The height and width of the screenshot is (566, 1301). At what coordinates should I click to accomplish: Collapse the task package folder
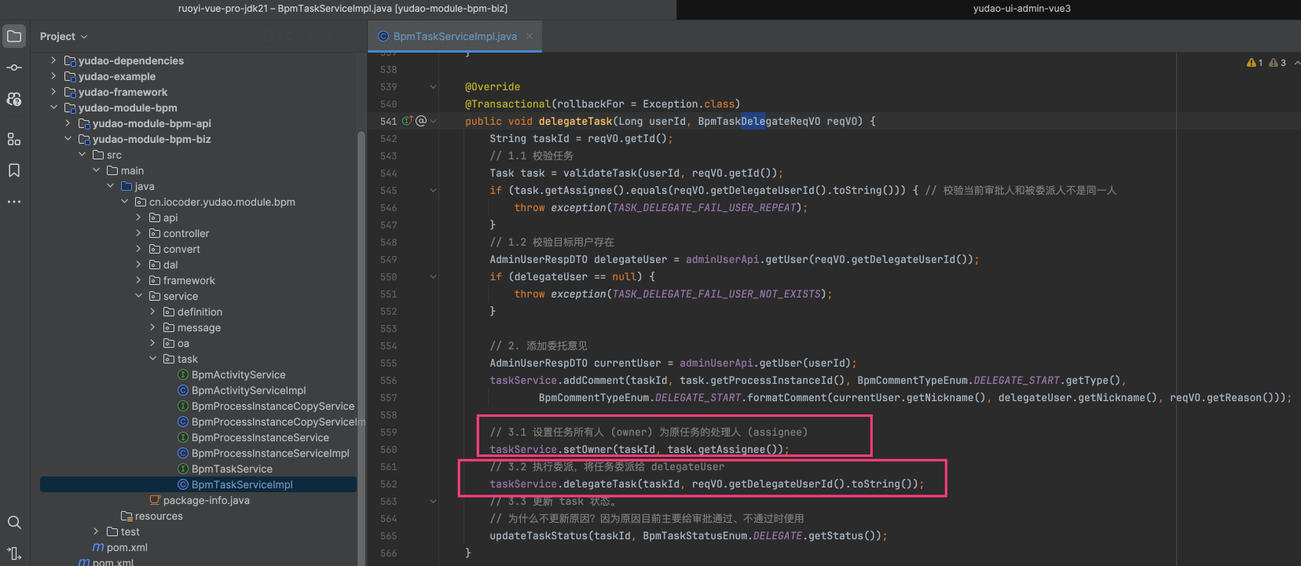(x=152, y=359)
